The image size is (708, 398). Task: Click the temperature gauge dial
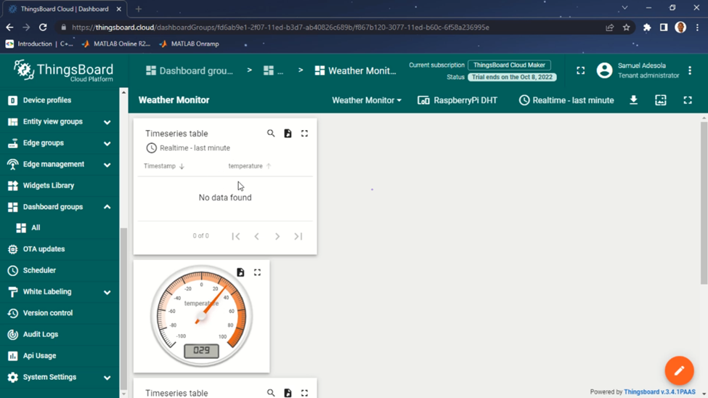[x=201, y=316]
